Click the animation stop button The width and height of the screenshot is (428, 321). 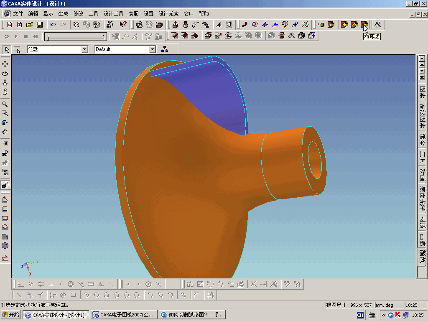coord(25,37)
